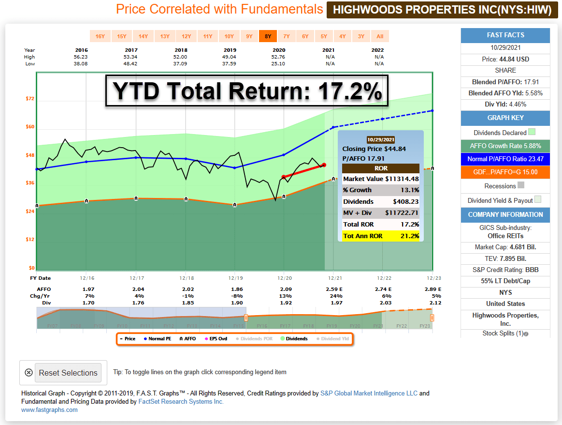The image size is (562, 425).
Task: Select the 11Y time range tab
Action: pos(208,36)
